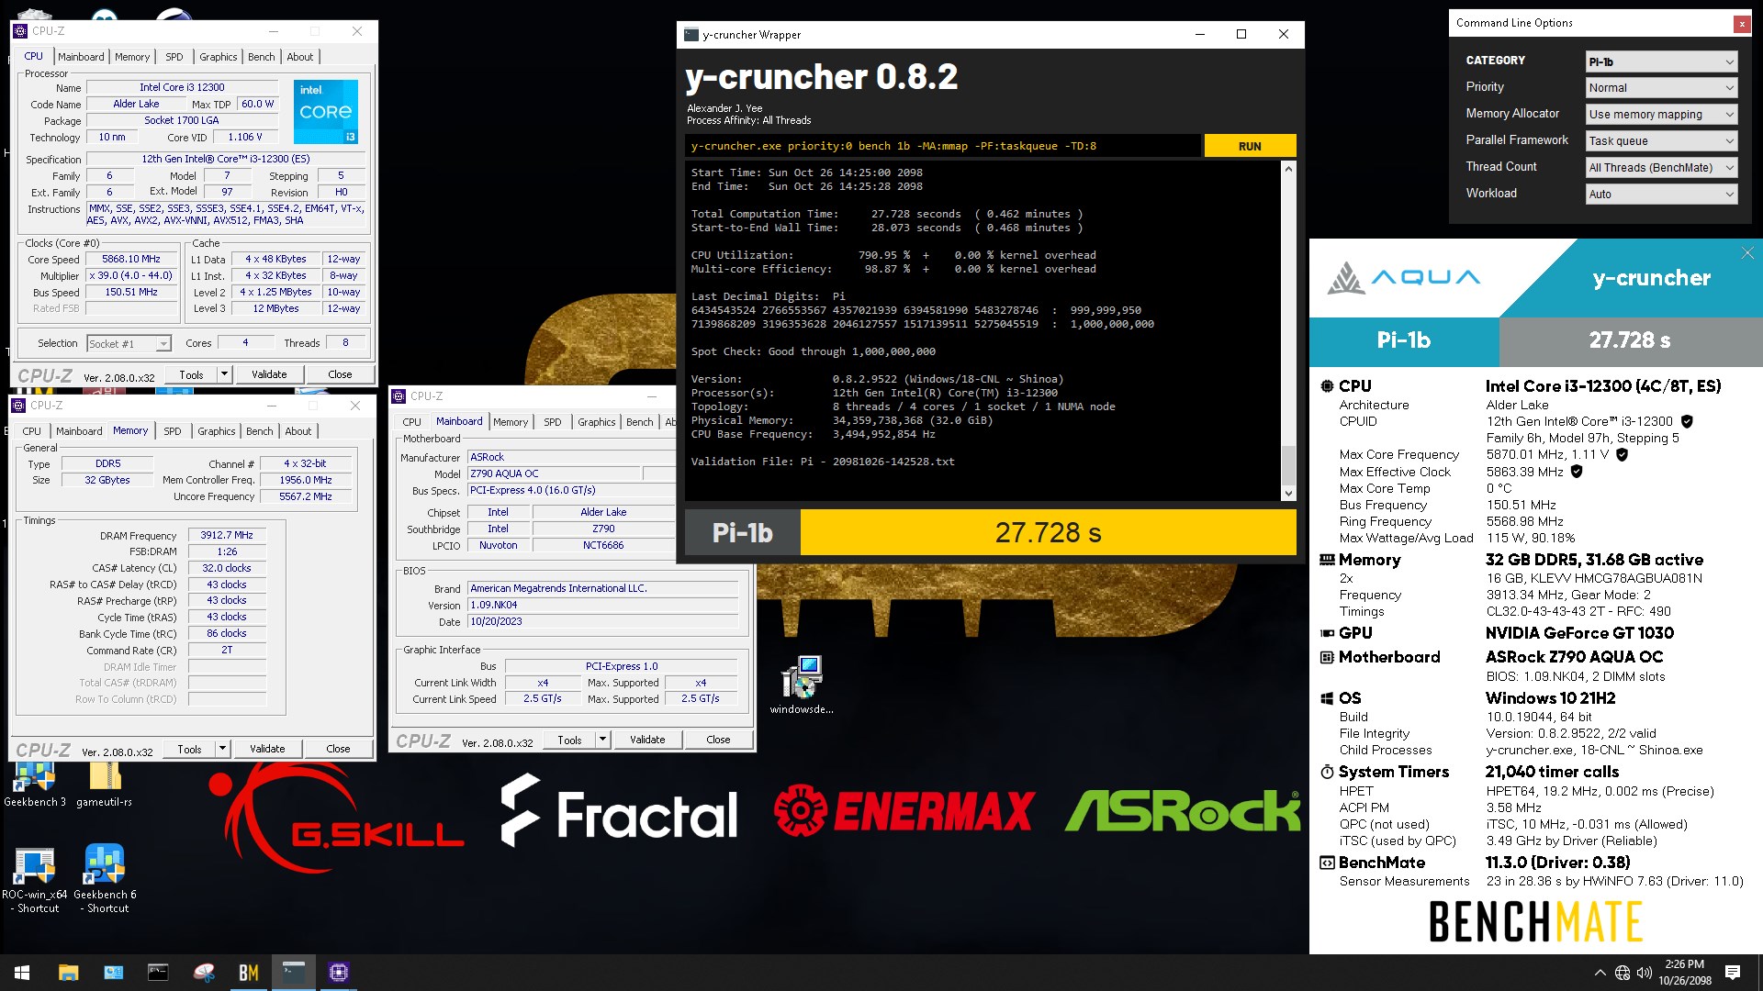
Task: Click the CPU chip icon in BenchMate panel
Action: click(1327, 386)
